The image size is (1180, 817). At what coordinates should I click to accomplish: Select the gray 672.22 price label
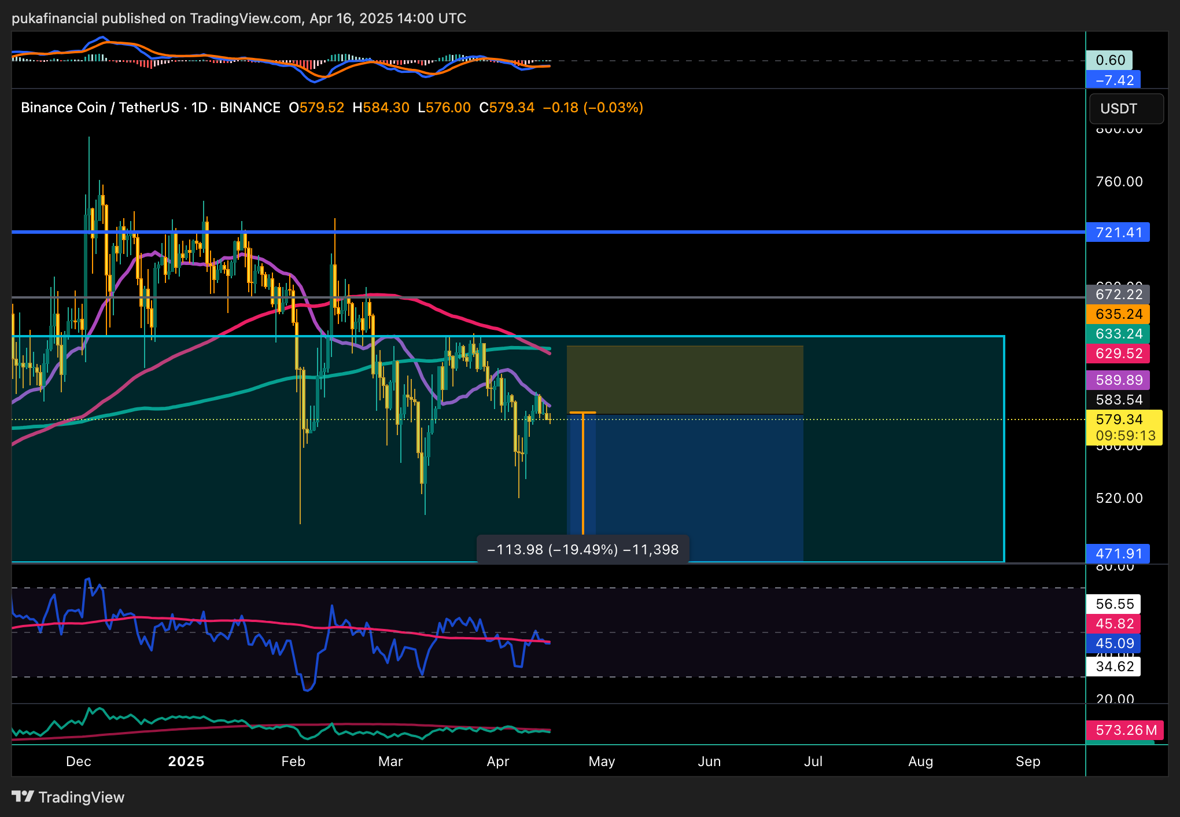pos(1118,295)
